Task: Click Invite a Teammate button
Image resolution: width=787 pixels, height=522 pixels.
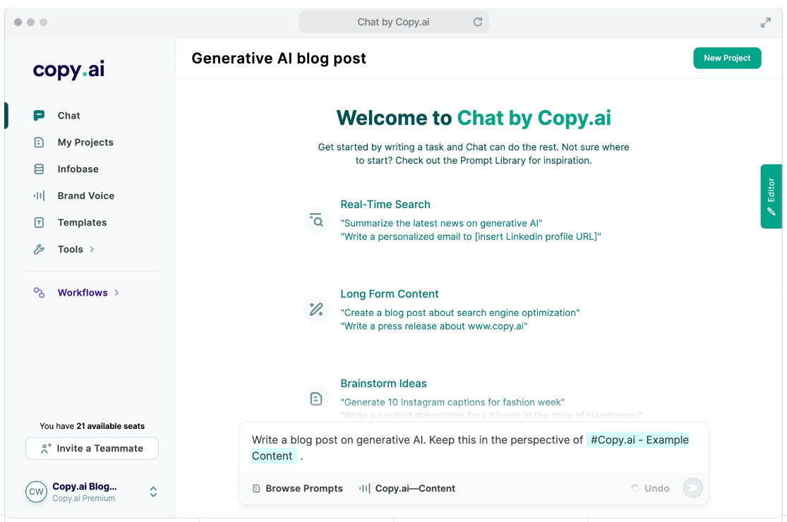Action: (92, 448)
